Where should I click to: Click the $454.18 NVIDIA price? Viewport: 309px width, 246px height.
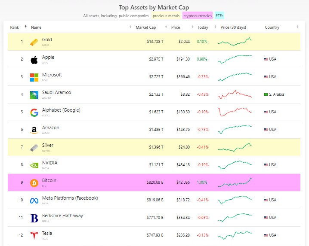[183, 164]
